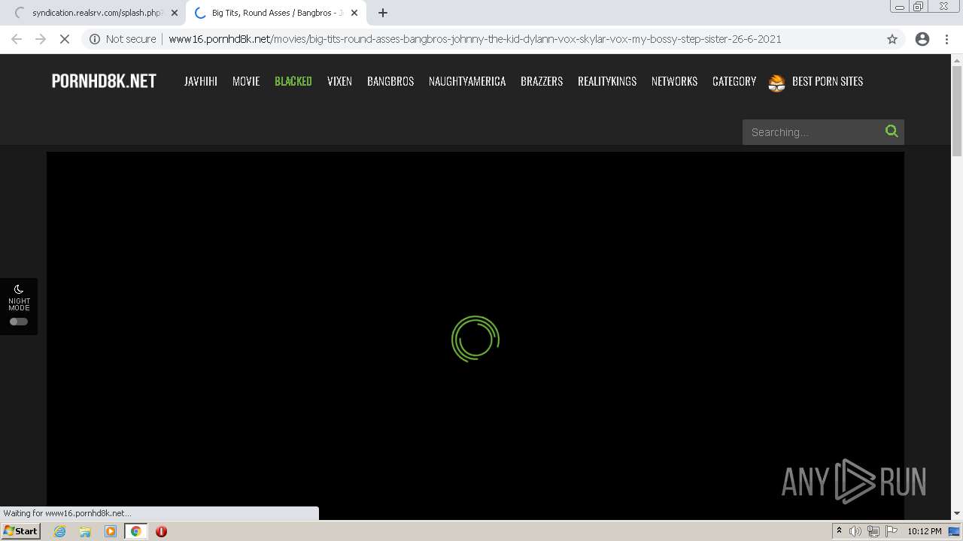The image size is (963, 541).
Task: Open the CATEGORY menu item
Action: pos(734,81)
